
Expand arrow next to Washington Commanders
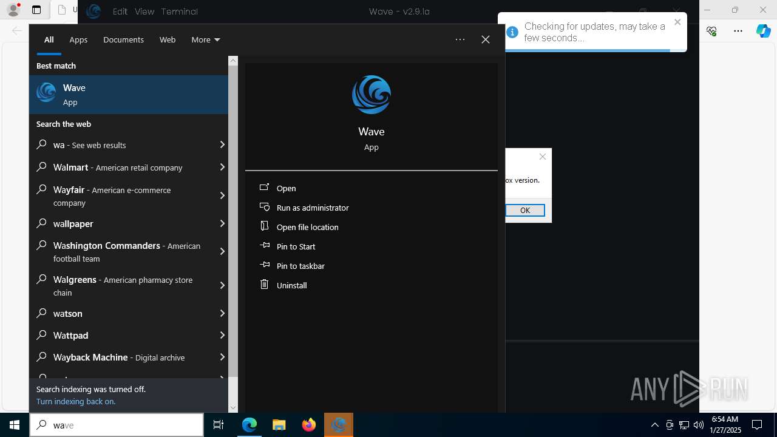[222, 251]
